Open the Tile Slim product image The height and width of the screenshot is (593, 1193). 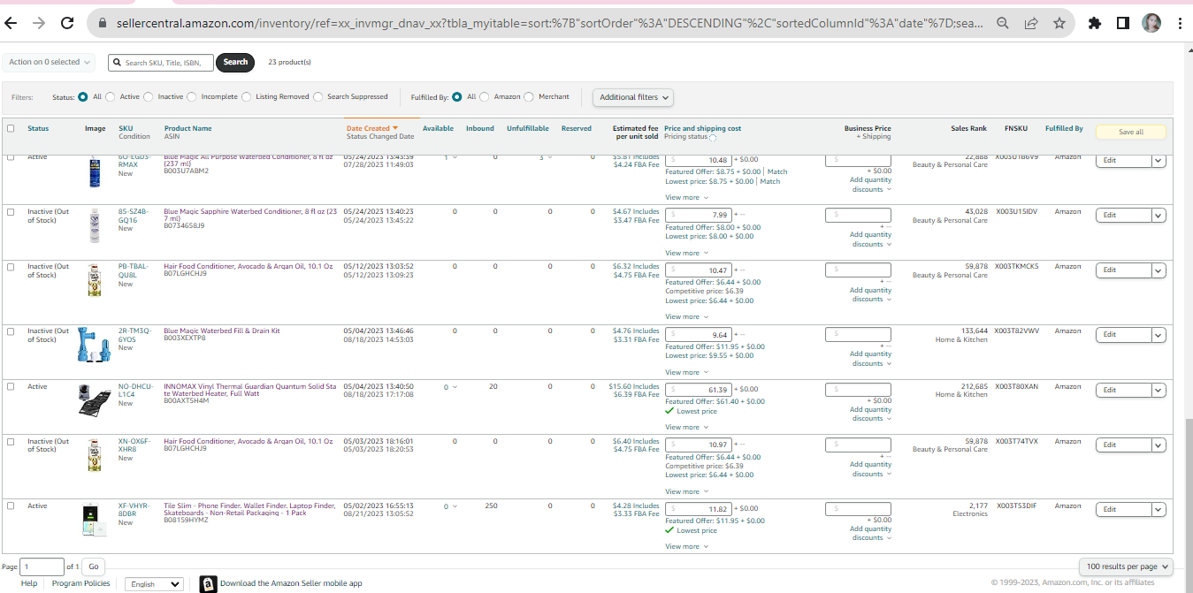tap(95, 520)
